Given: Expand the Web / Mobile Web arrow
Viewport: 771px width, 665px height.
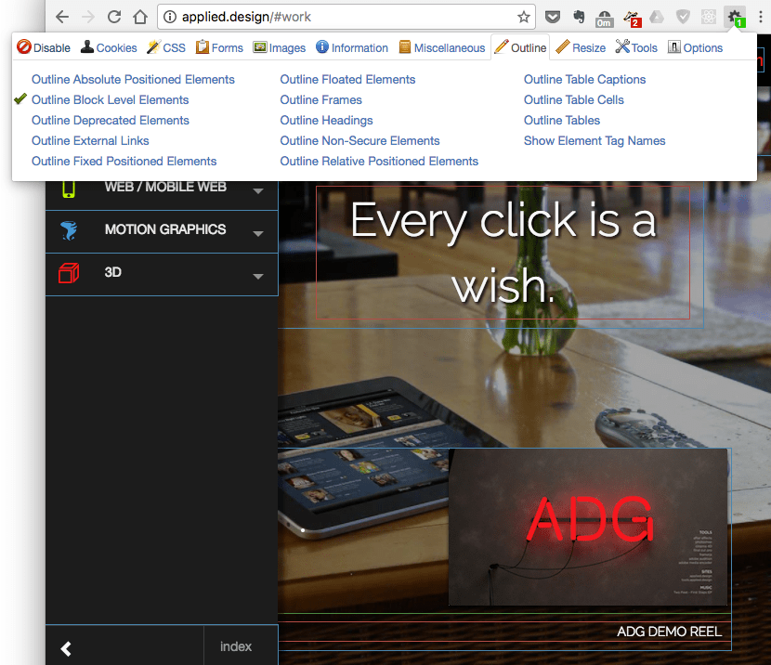Looking at the screenshot, I should click(x=258, y=191).
